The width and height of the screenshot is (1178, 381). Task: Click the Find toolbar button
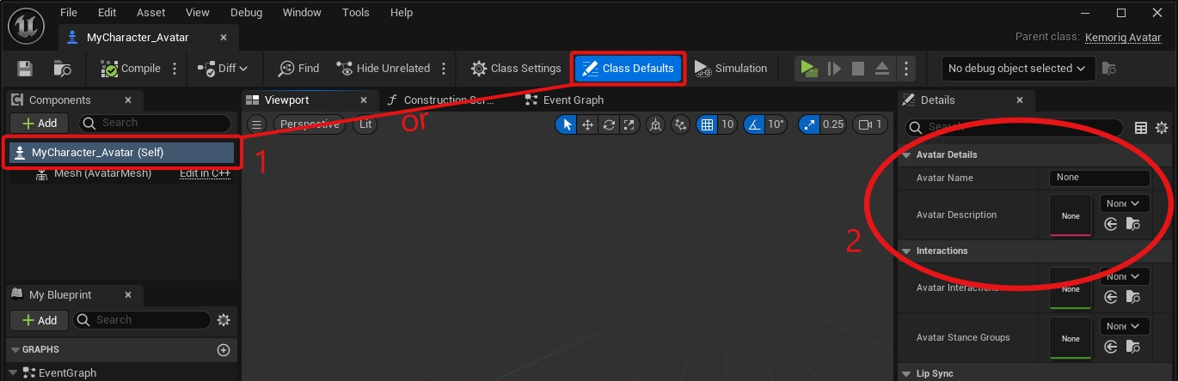[298, 69]
